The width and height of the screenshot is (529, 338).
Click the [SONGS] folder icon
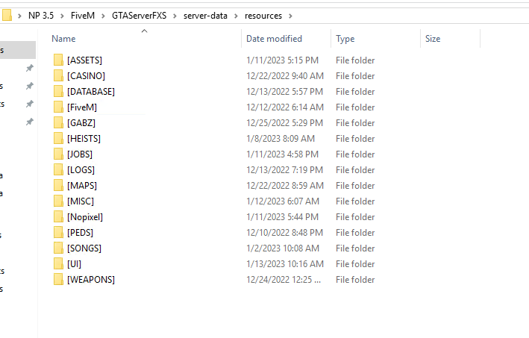pyautogui.click(x=58, y=248)
